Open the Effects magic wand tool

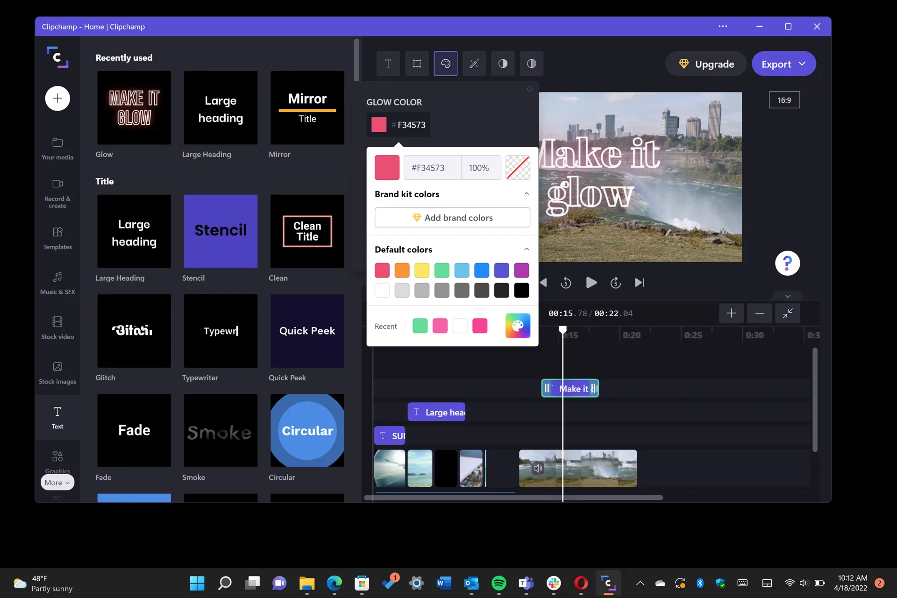[x=474, y=64]
